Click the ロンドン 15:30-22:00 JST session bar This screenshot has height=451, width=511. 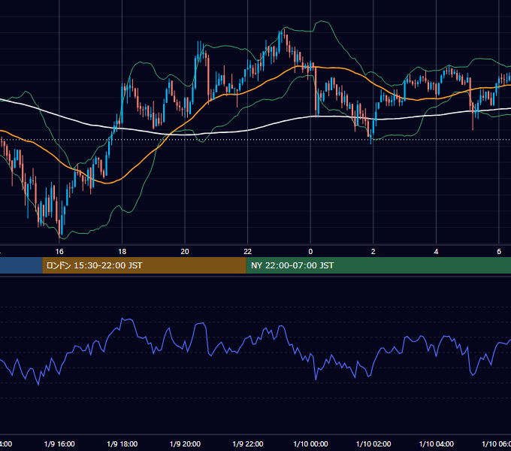144,265
